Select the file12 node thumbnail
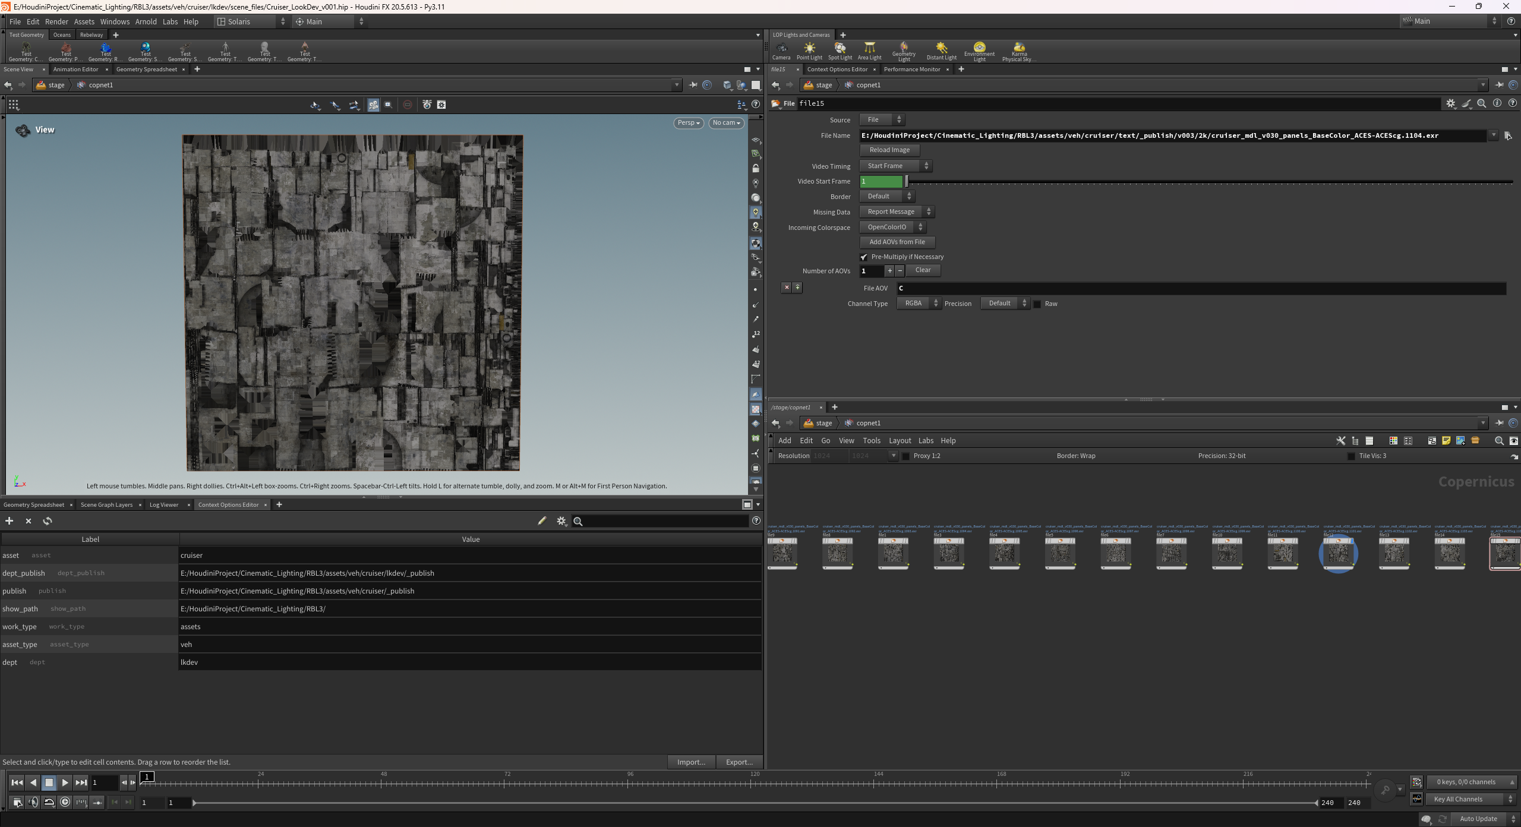Image resolution: width=1521 pixels, height=827 pixels. [1338, 554]
